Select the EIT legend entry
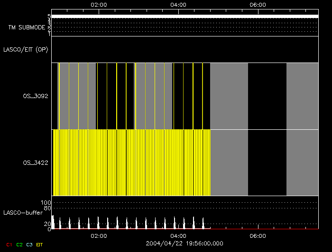 pos(39,244)
